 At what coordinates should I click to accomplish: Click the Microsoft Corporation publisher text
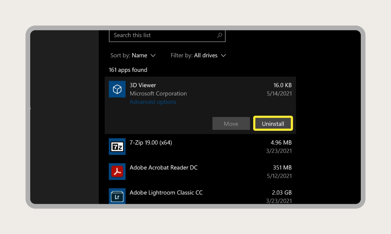[158, 94]
